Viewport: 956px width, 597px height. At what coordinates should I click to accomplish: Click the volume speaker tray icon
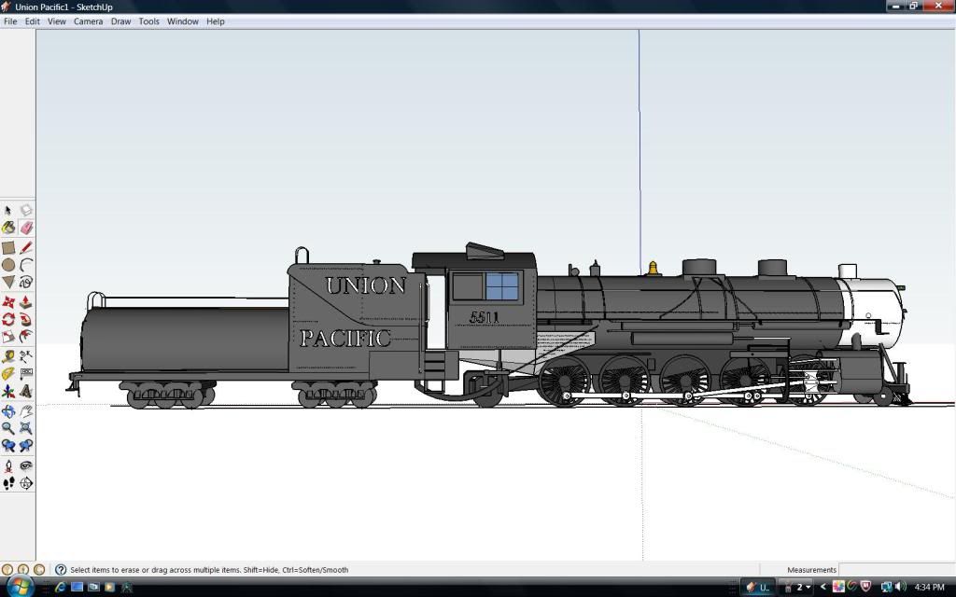901,588
